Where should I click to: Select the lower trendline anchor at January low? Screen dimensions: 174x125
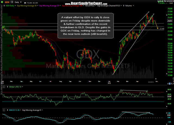pos(113,74)
